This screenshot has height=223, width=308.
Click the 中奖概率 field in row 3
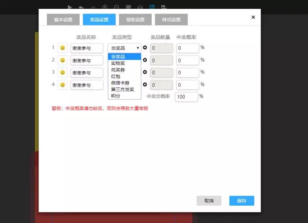pos(187,73)
